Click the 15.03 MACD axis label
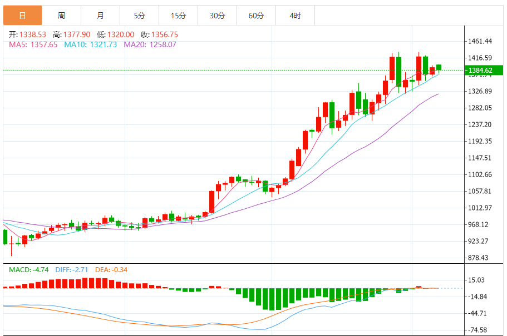507x336 pixels. (476, 280)
